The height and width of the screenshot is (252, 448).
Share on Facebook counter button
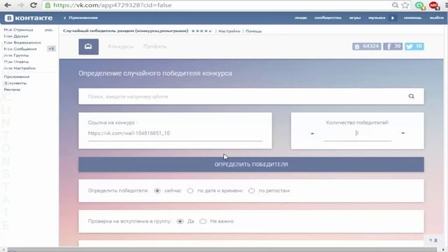click(x=393, y=46)
